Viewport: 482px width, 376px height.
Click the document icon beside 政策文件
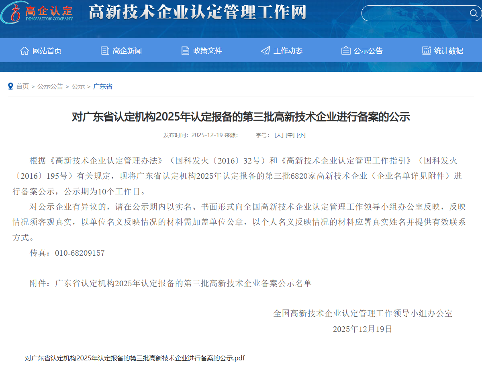coord(185,51)
